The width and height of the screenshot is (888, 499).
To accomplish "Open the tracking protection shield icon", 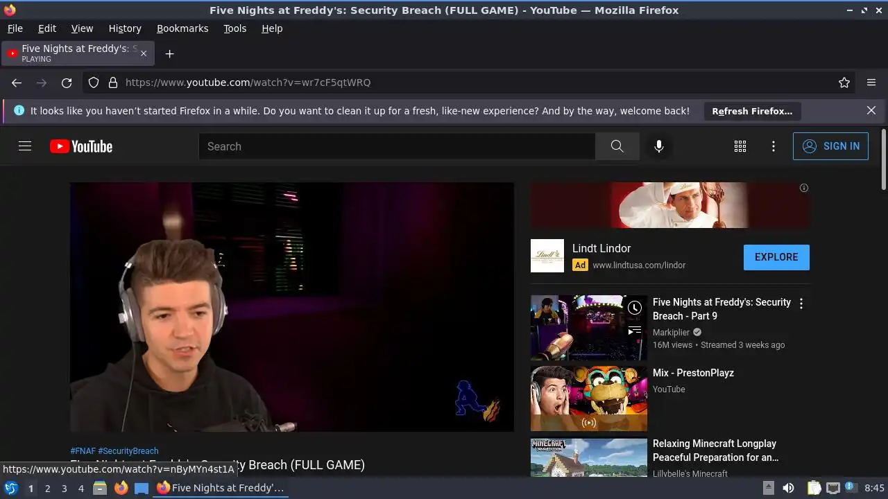I will (94, 82).
